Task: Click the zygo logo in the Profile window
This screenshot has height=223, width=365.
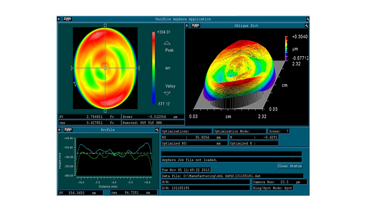Action: tap(68, 130)
